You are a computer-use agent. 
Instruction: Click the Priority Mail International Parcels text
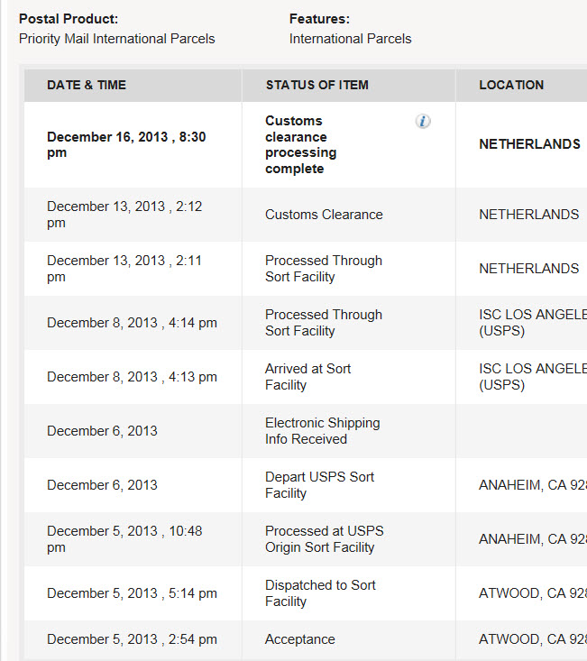[x=117, y=39]
